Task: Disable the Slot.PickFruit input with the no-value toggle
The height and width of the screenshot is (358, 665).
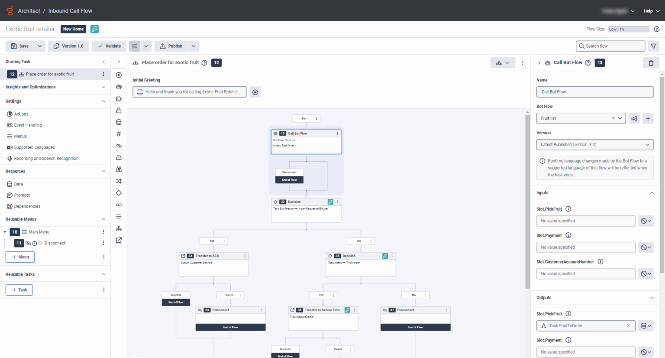Action: pos(646,221)
